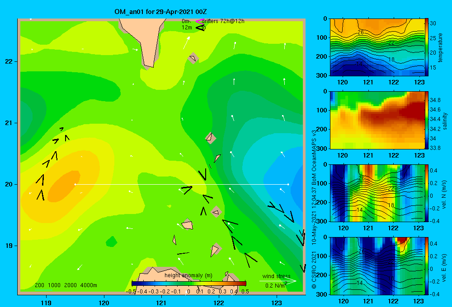Click latitude label 21 on main map
Viewport: 452px width, 307px height.
pyautogui.click(x=9, y=123)
